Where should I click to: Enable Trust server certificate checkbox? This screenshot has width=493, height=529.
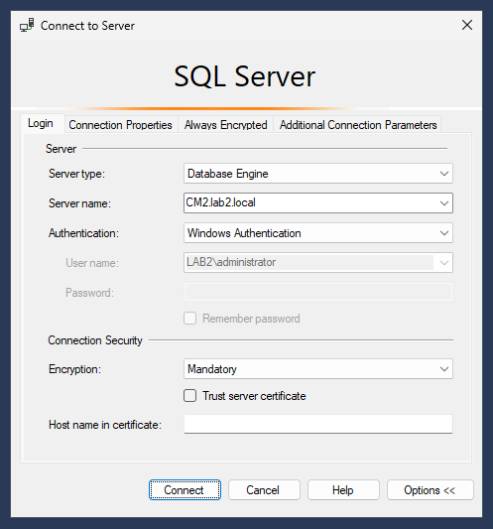(189, 395)
